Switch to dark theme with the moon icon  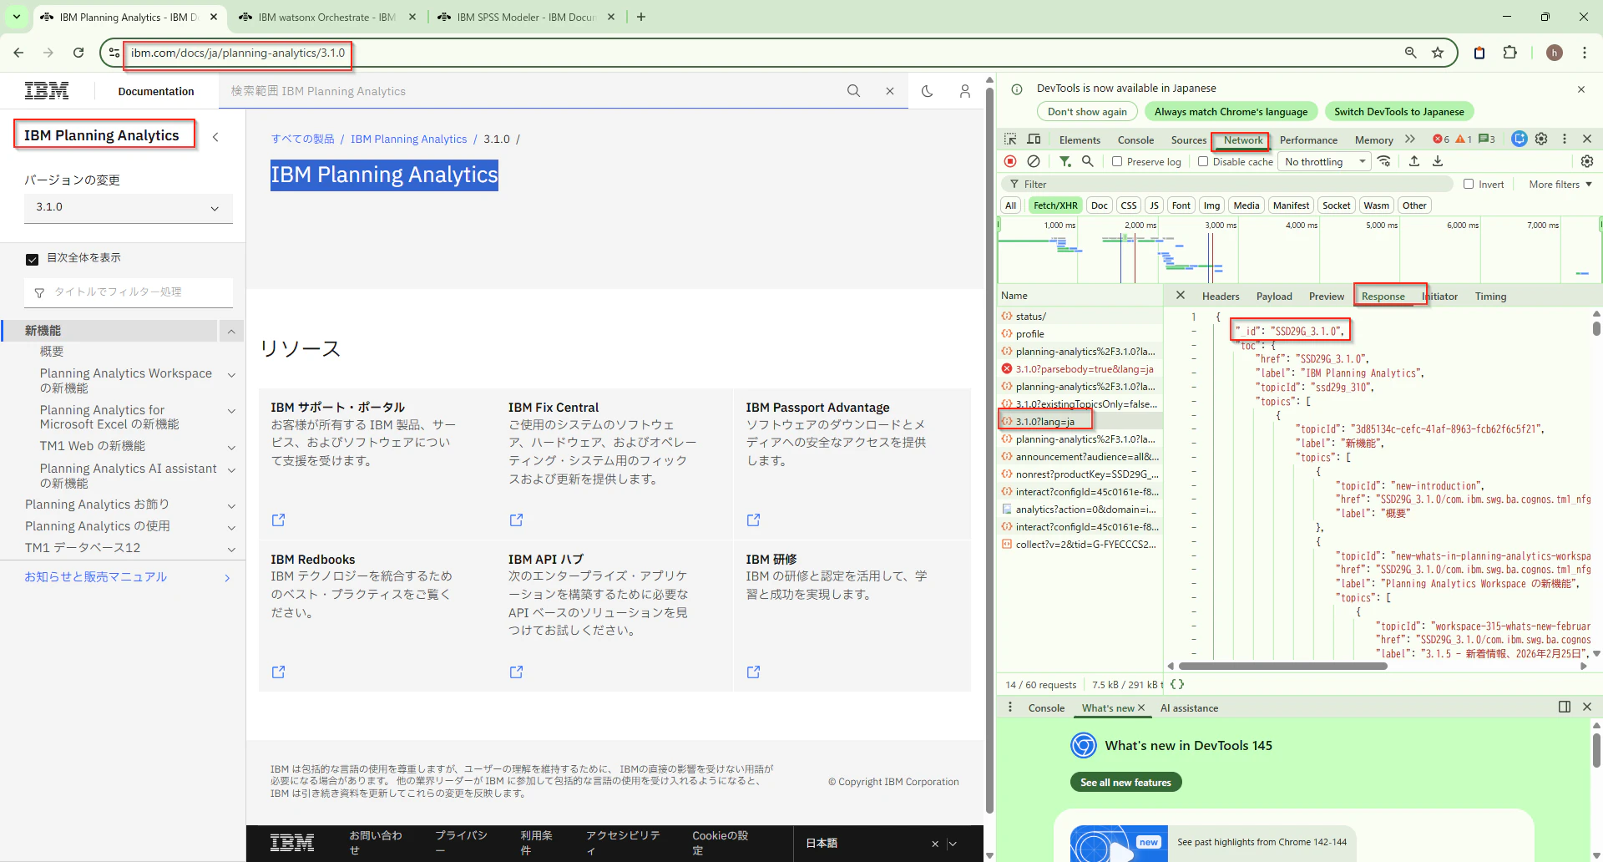pos(928,91)
